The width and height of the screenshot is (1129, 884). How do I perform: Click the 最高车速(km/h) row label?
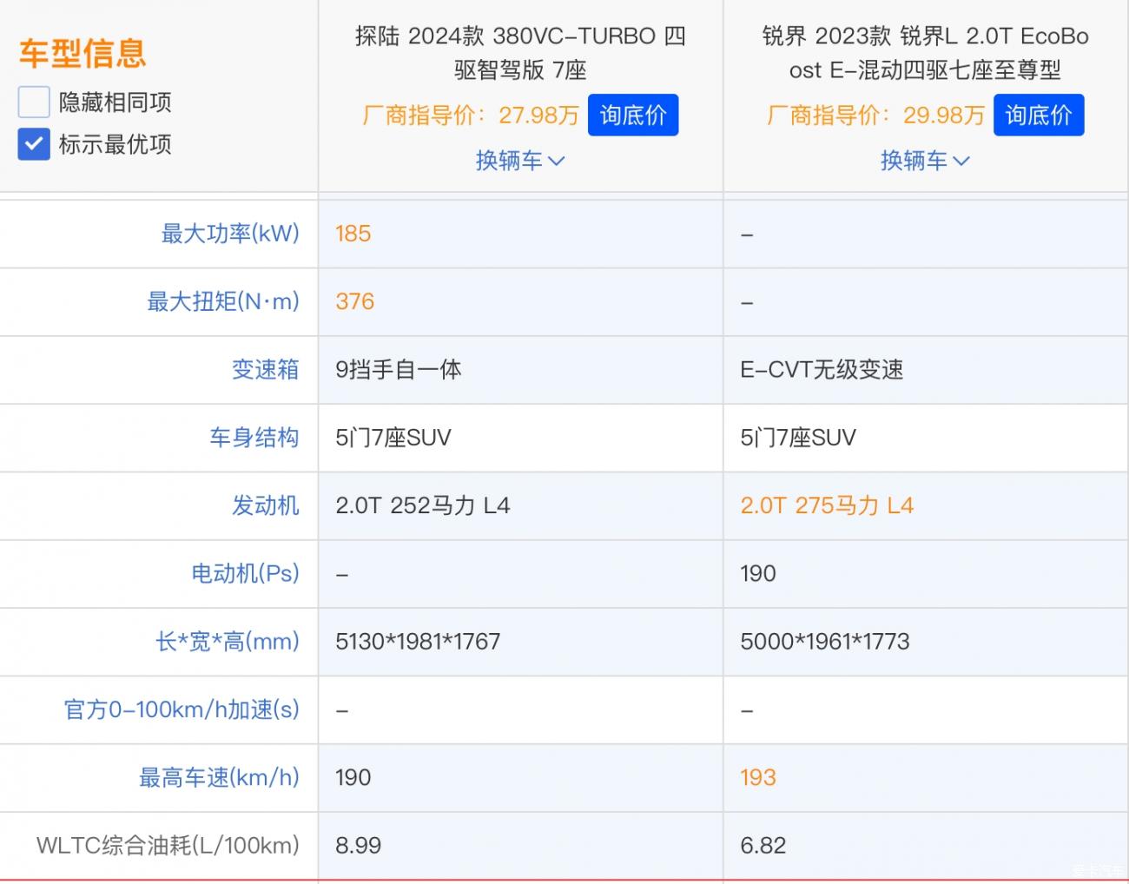tap(219, 777)
